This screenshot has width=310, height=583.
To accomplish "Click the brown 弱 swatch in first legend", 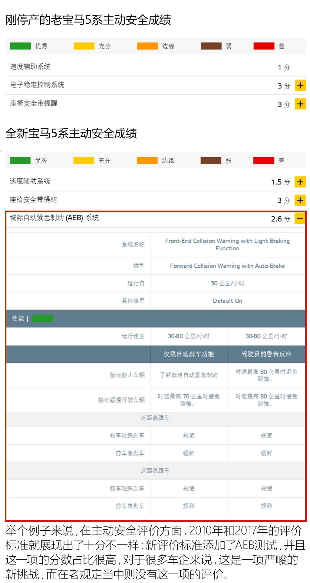I will pyautogui.click(x=211, y=46).
